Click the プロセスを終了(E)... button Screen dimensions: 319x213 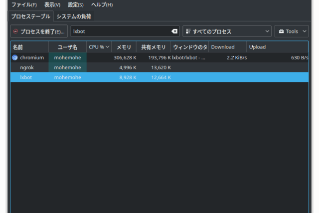[x=39, y=31]
